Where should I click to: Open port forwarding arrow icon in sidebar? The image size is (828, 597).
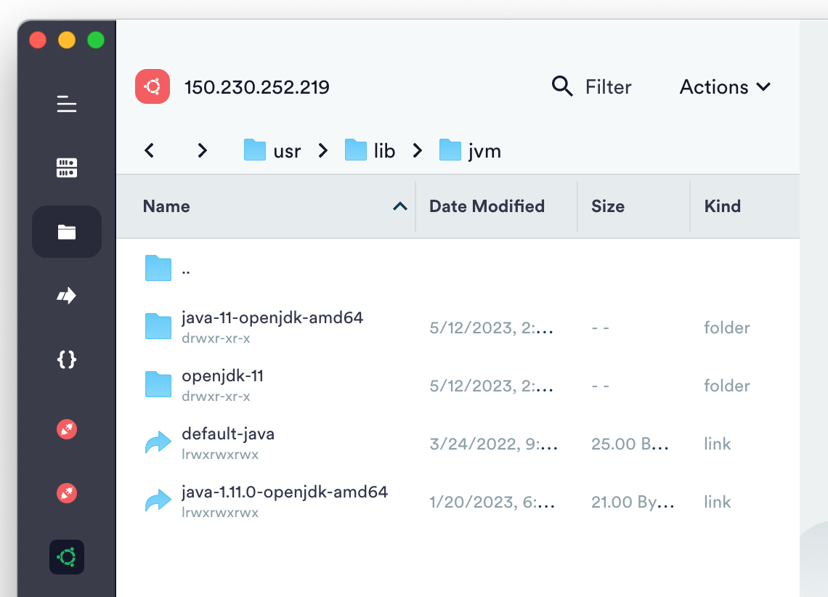point(67,296)
